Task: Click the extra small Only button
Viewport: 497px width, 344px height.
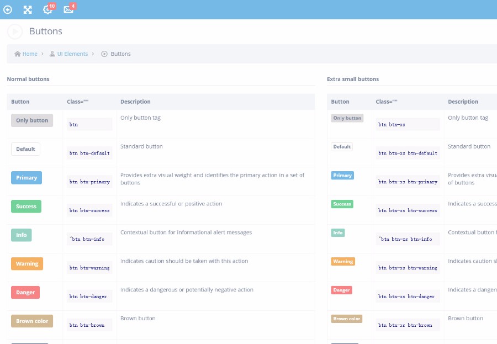Action: point(347,118)
